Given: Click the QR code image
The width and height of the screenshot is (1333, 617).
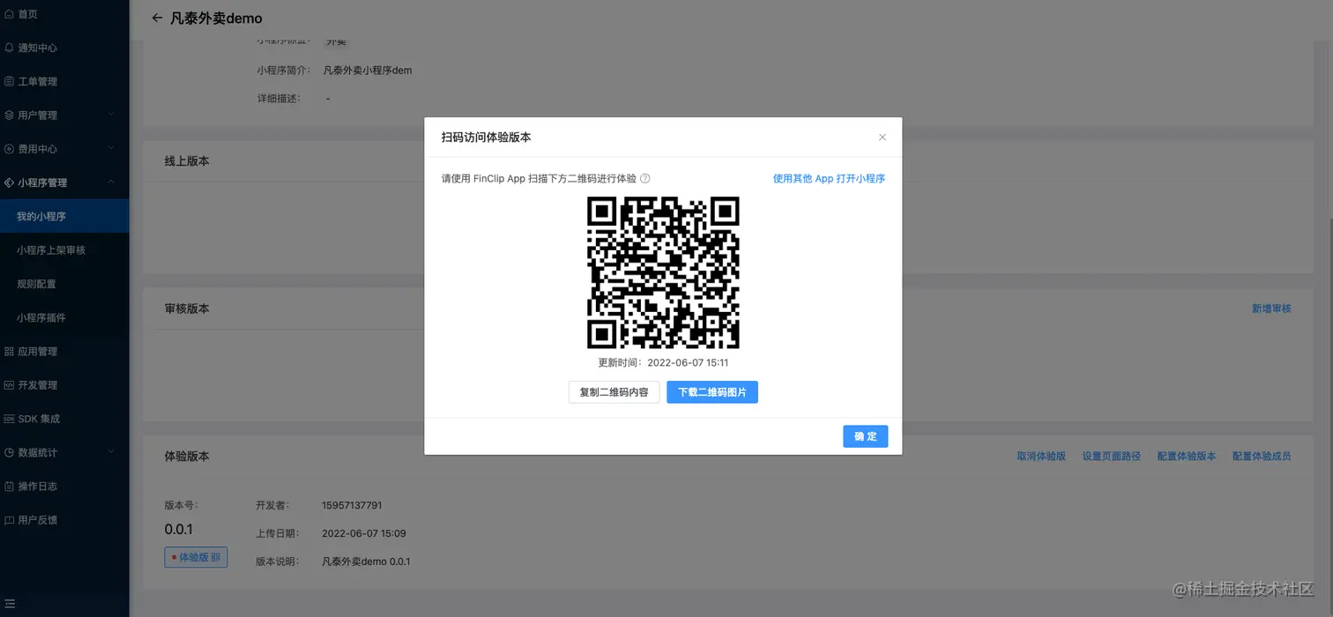Looking at the screenshot, I should tap(663, 272).
